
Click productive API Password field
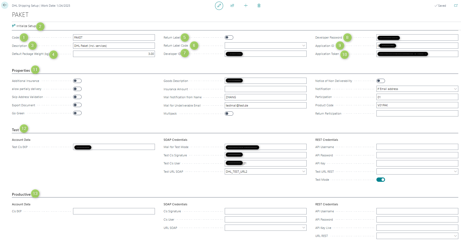click(417, 220)
